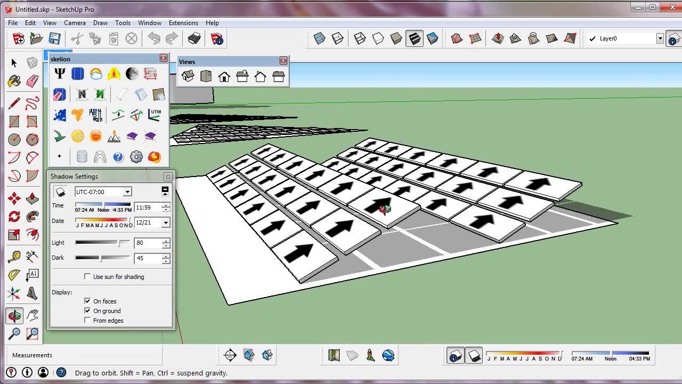Open the Edit menu

30,23
